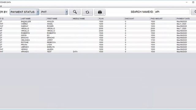Click the PAID AMOUNT column header

(x=163, y=19)
